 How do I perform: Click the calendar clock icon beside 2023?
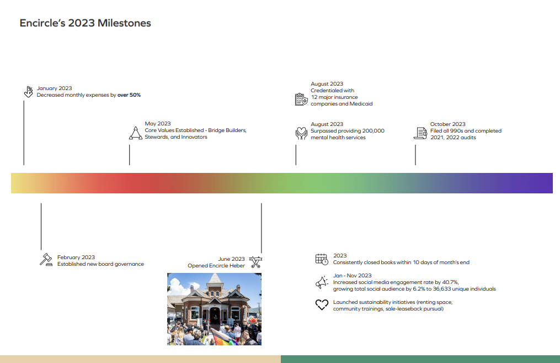tap(322, 259)
